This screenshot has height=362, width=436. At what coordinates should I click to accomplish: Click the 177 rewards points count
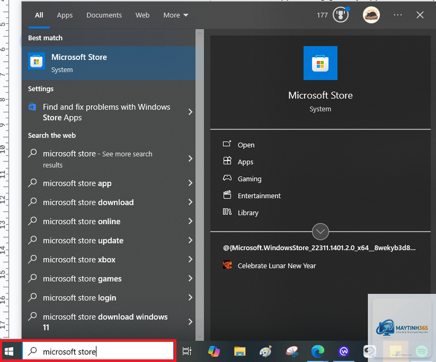coord(322,15)
